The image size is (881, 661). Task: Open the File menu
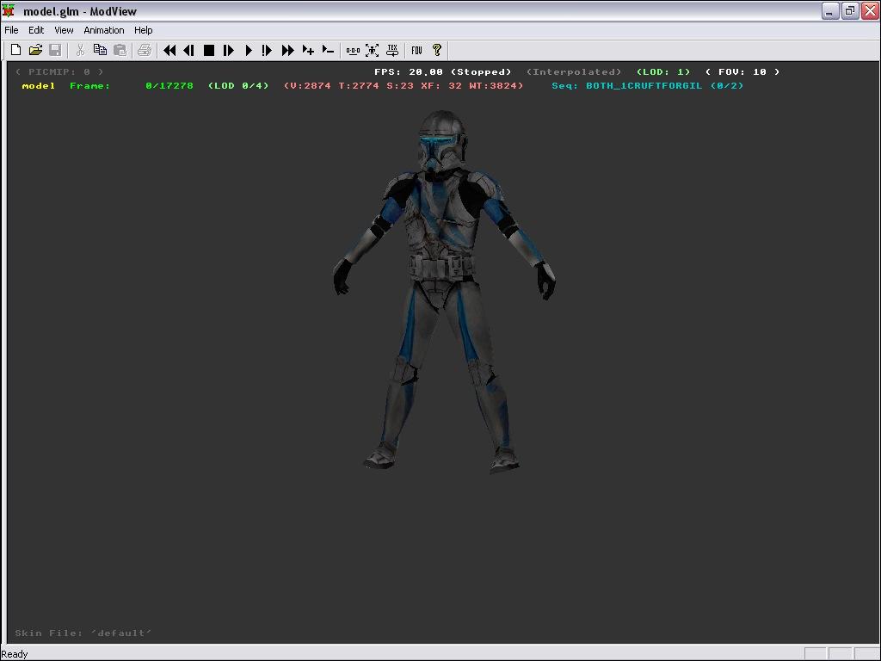12,30
